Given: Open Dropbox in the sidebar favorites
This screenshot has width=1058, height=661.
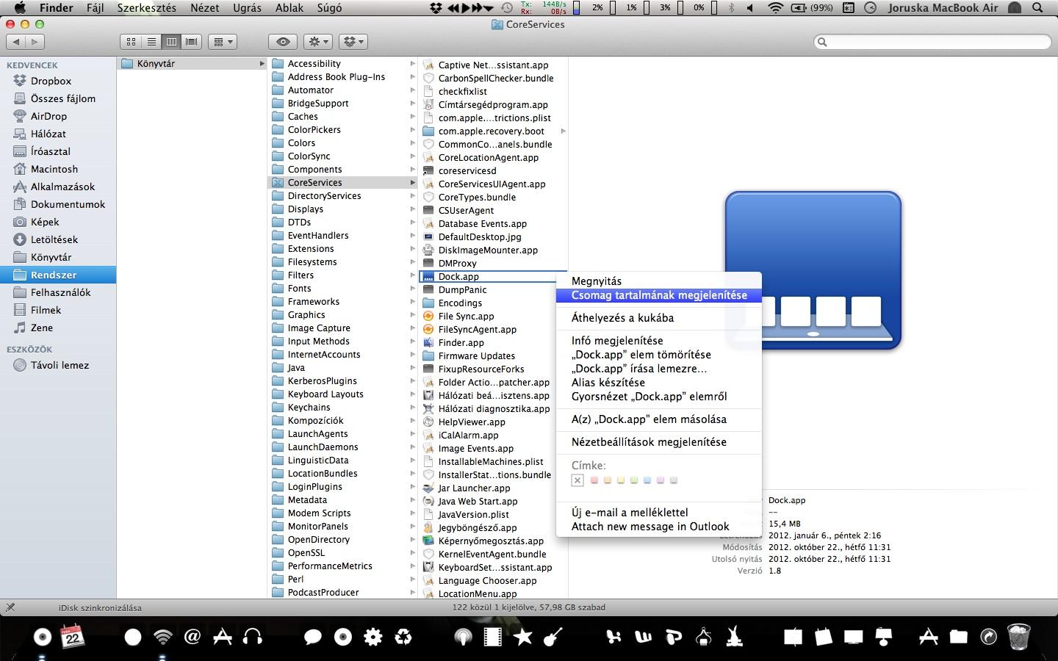Looking at the screenshot, I should tap(51, 81).
